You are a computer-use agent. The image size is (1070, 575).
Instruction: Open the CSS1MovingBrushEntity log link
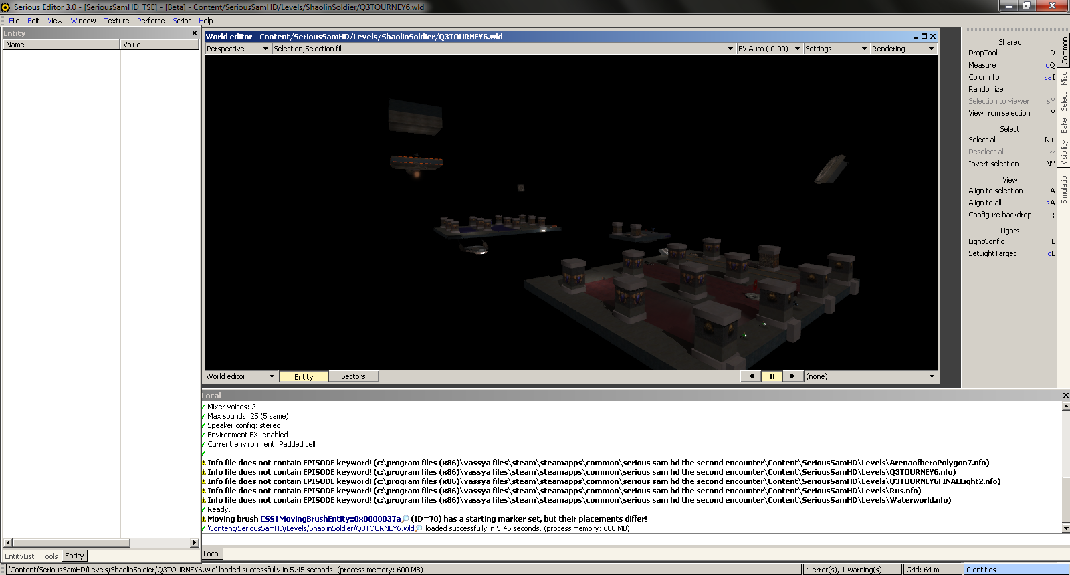(x=330, y=519)
